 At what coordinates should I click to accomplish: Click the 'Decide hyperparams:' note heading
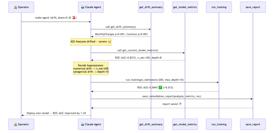pyautogui.click(x=90, y=65)
